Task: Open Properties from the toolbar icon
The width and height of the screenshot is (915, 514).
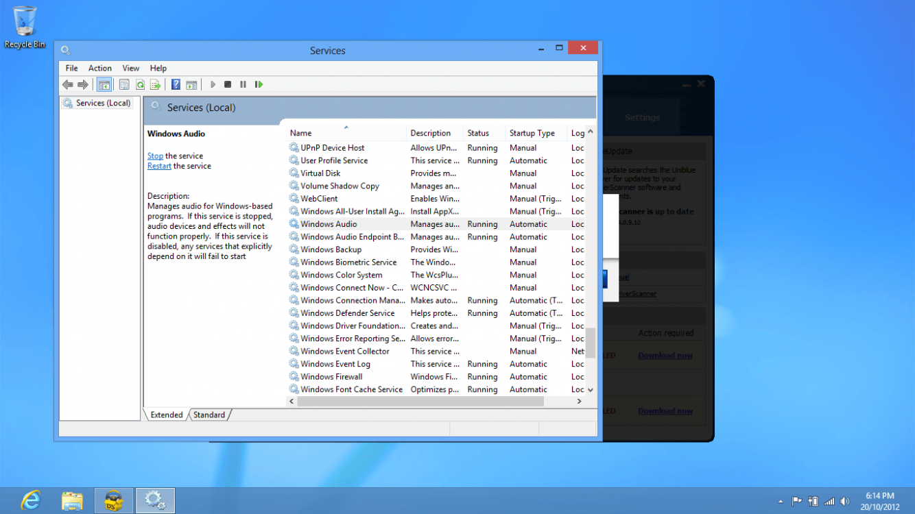Action: (124, 84)
